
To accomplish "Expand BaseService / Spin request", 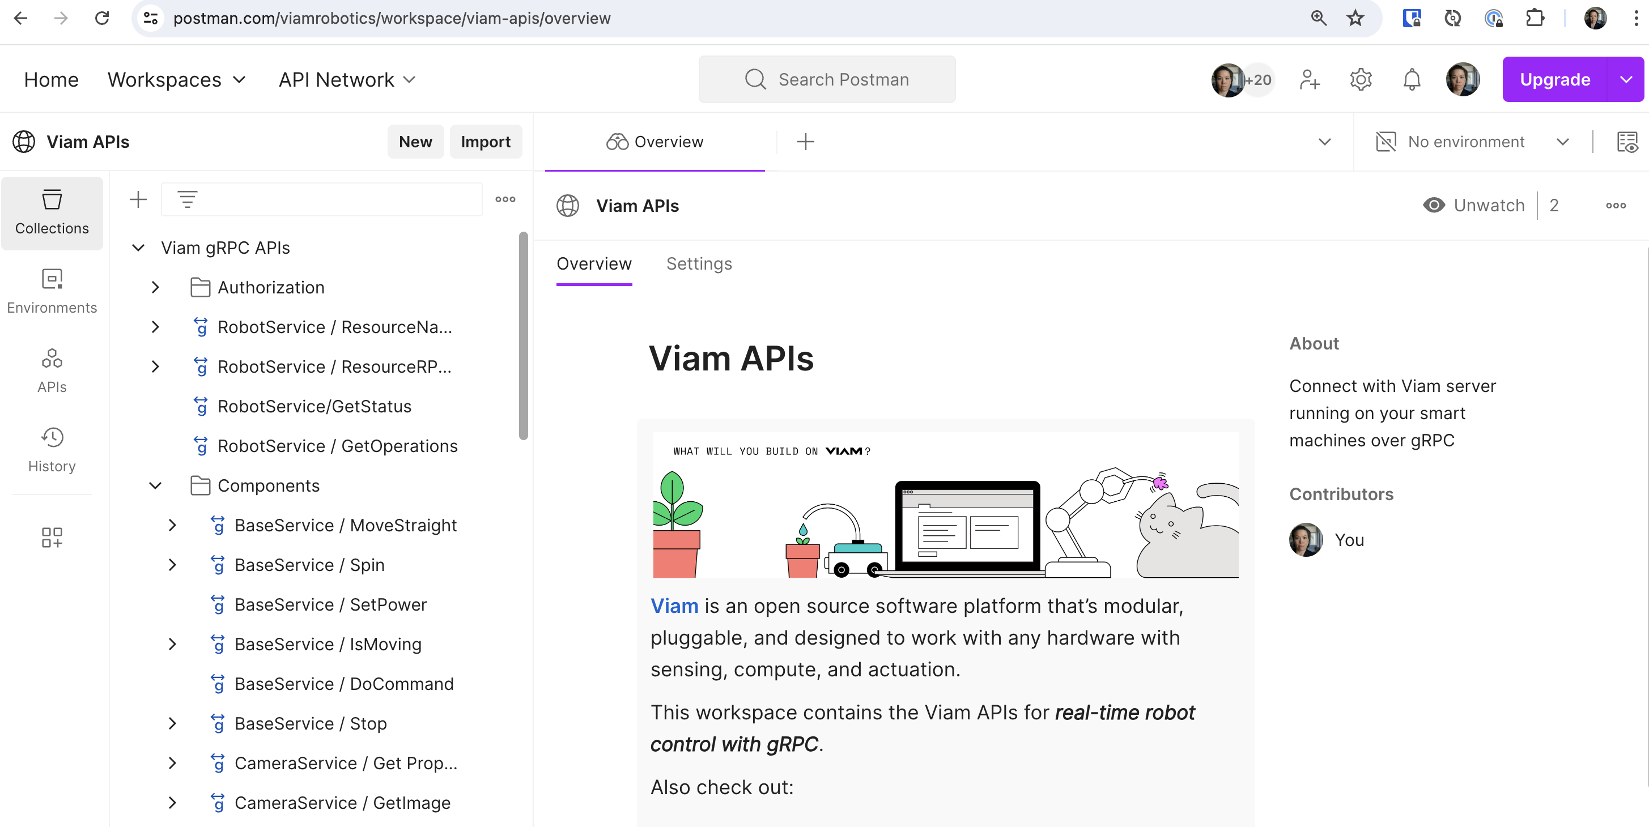I will pos(172,565).
